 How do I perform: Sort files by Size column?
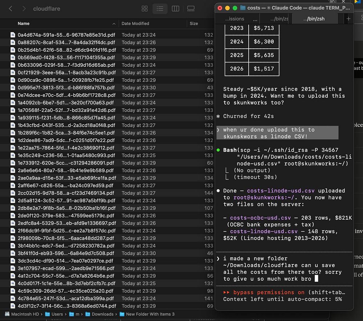194,24
